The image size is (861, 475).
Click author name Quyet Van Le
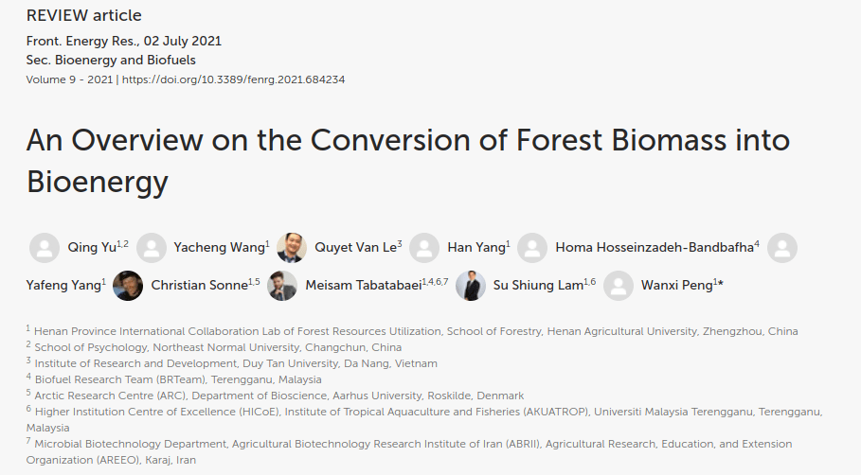(355, 248)
